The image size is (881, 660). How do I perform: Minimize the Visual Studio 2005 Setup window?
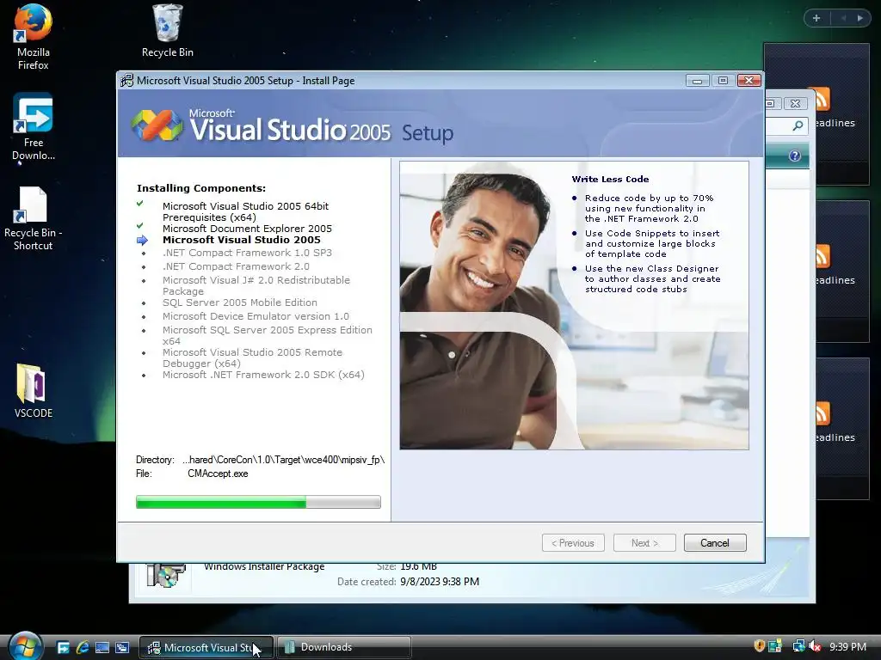coord(697,81)
